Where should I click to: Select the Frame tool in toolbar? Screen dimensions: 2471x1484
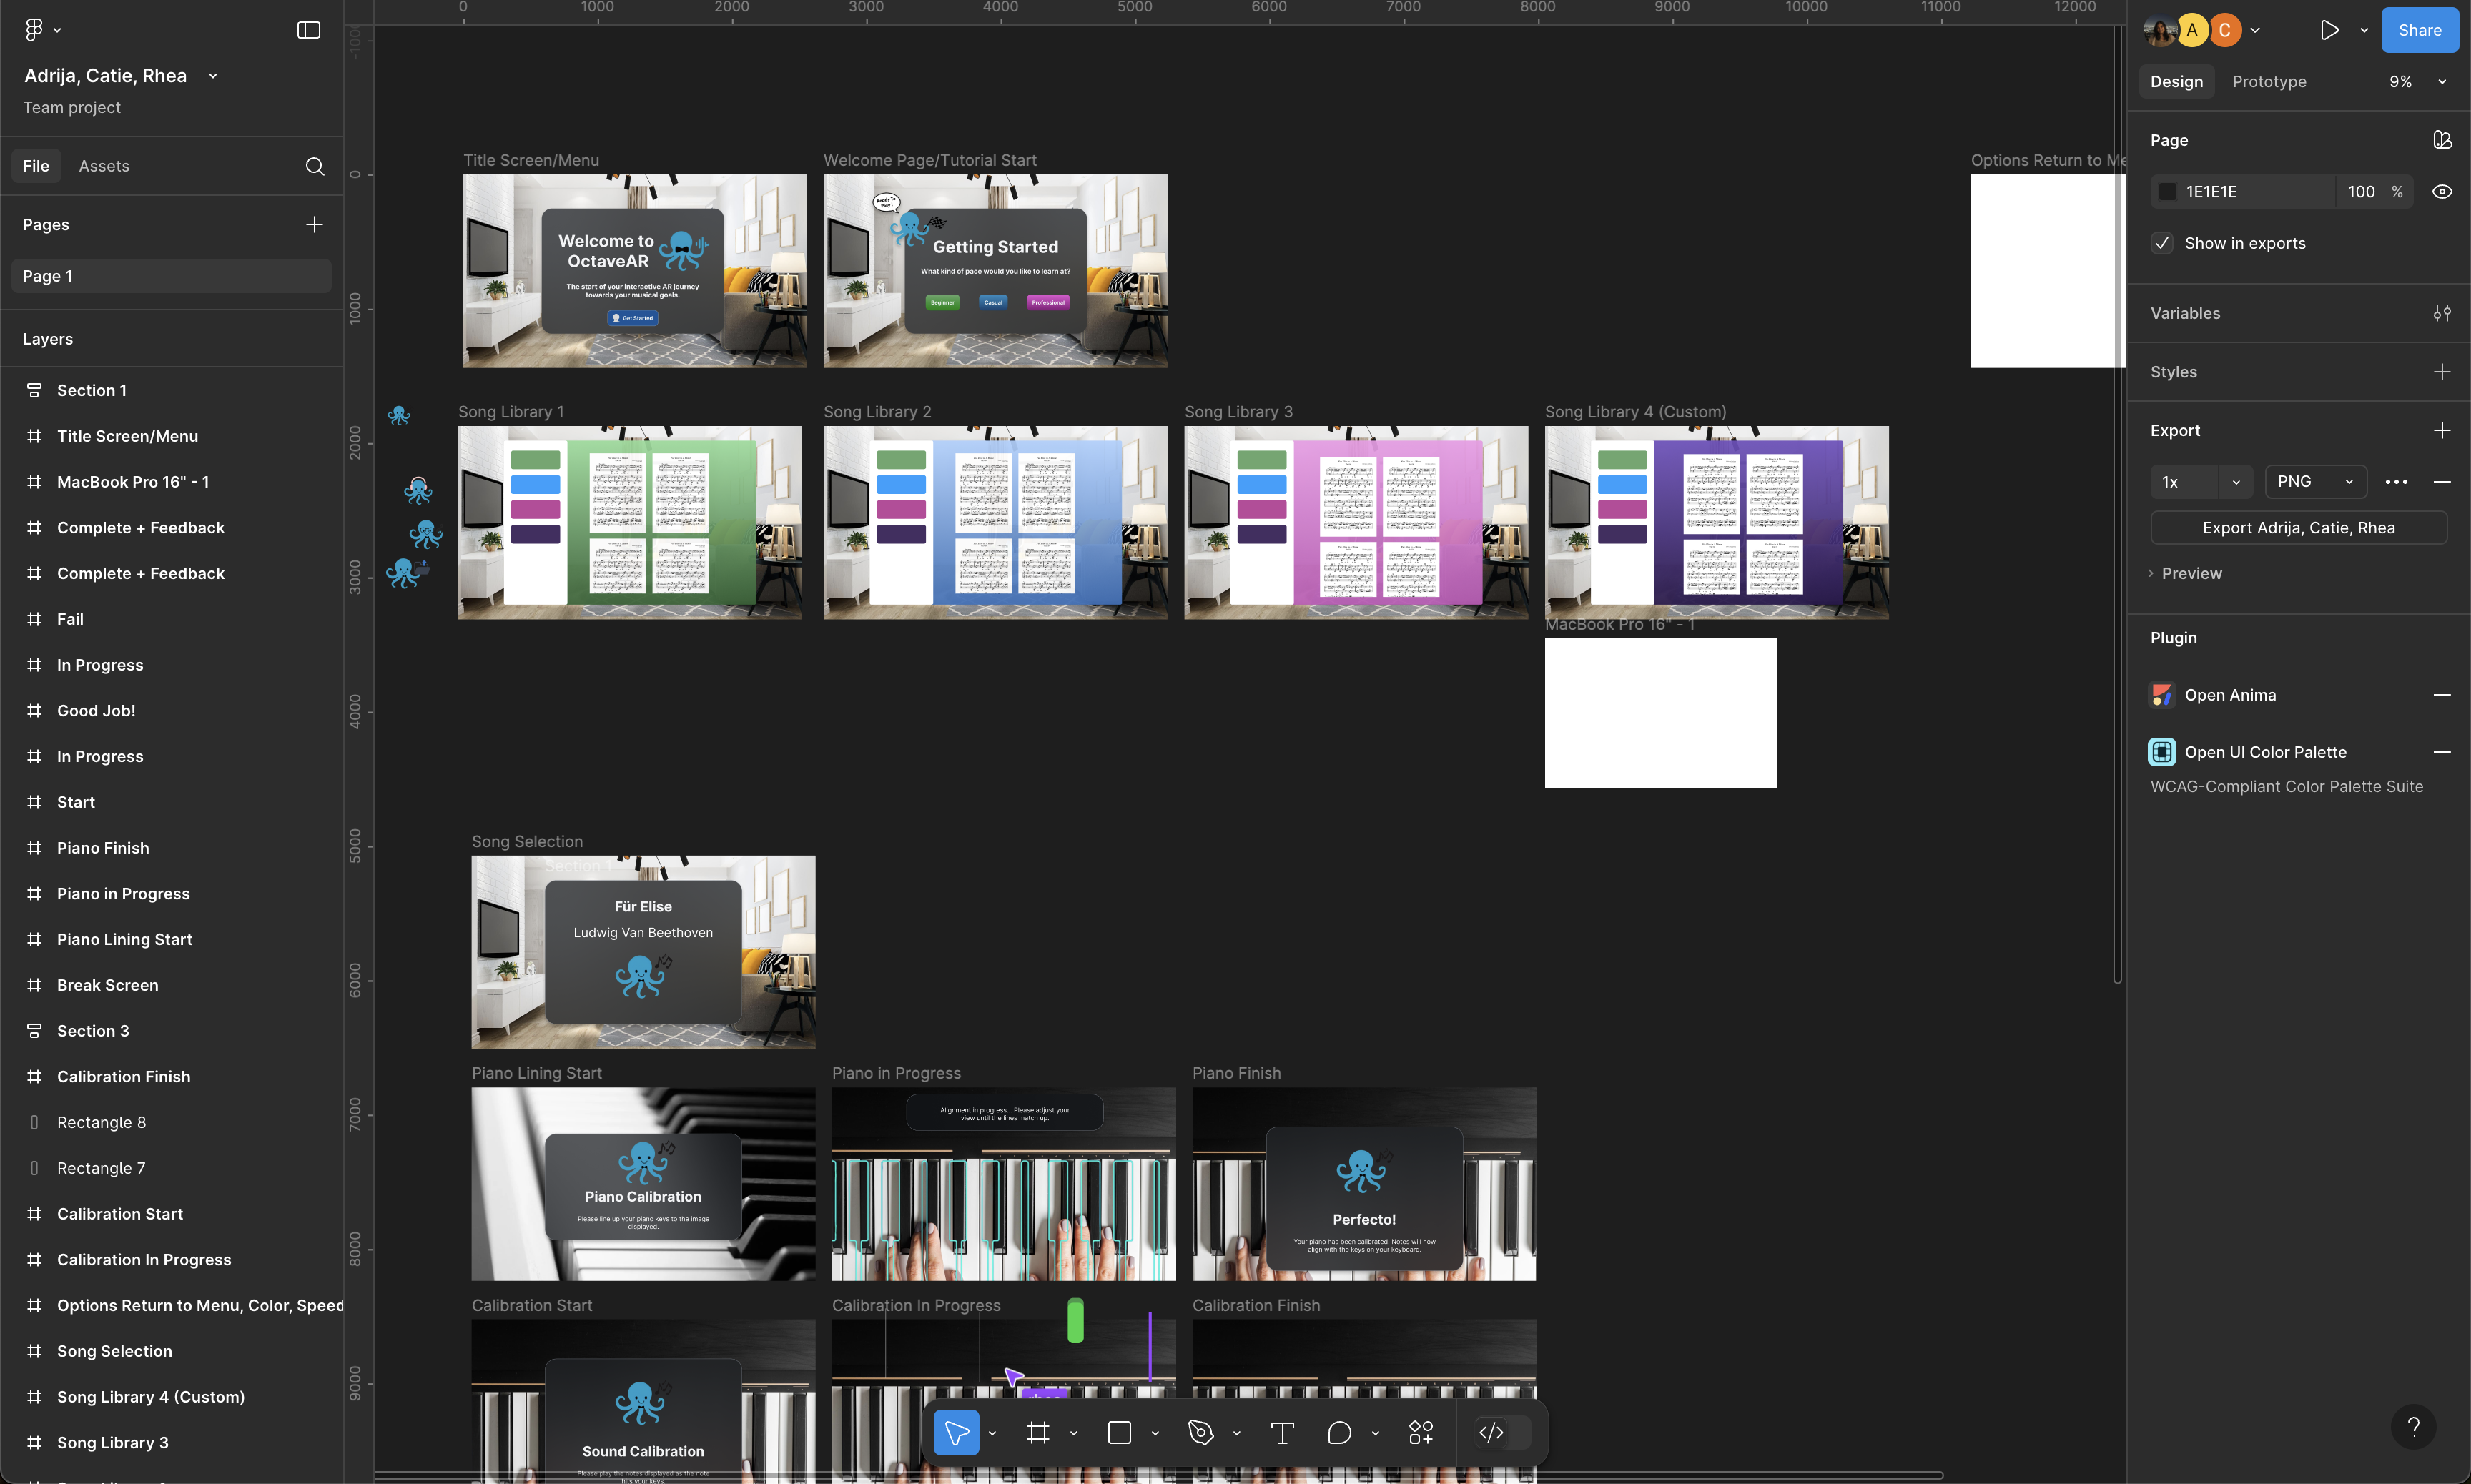point(1038,1433)
